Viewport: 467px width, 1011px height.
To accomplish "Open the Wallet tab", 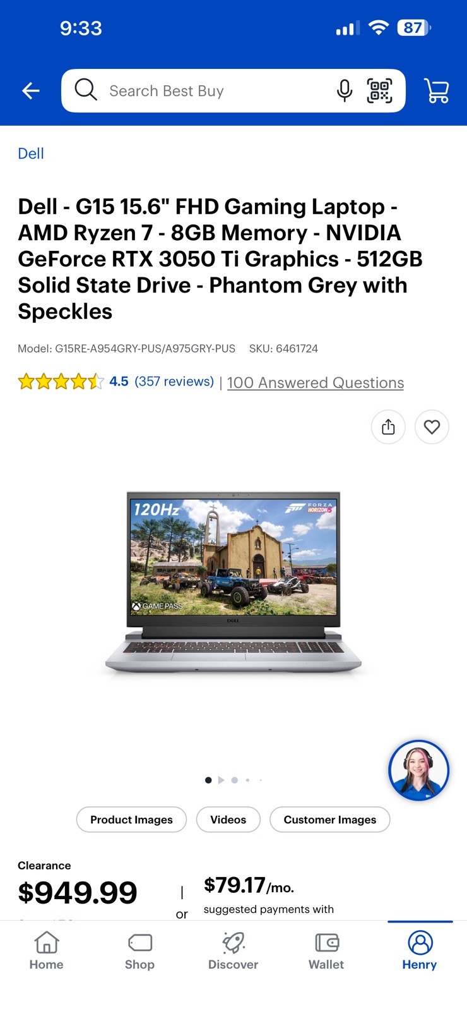I will 326,950.
